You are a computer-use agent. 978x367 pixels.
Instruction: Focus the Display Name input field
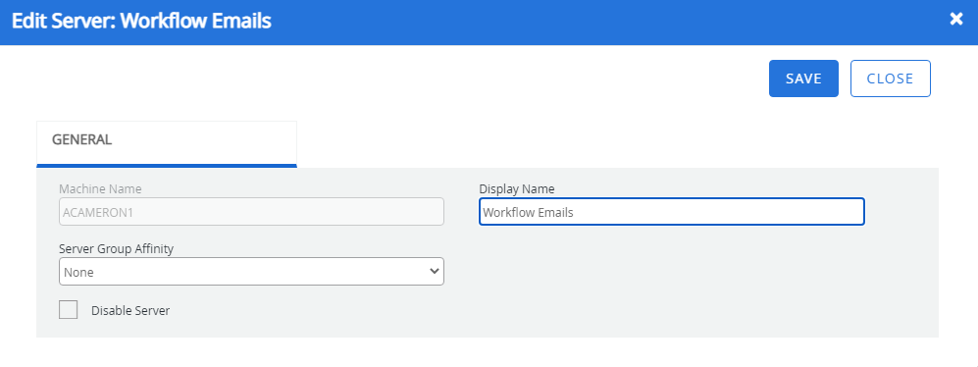pos(672,212)
